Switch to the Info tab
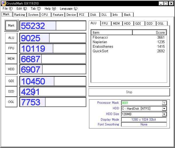The image size is (175, 148). pos(116,14)
